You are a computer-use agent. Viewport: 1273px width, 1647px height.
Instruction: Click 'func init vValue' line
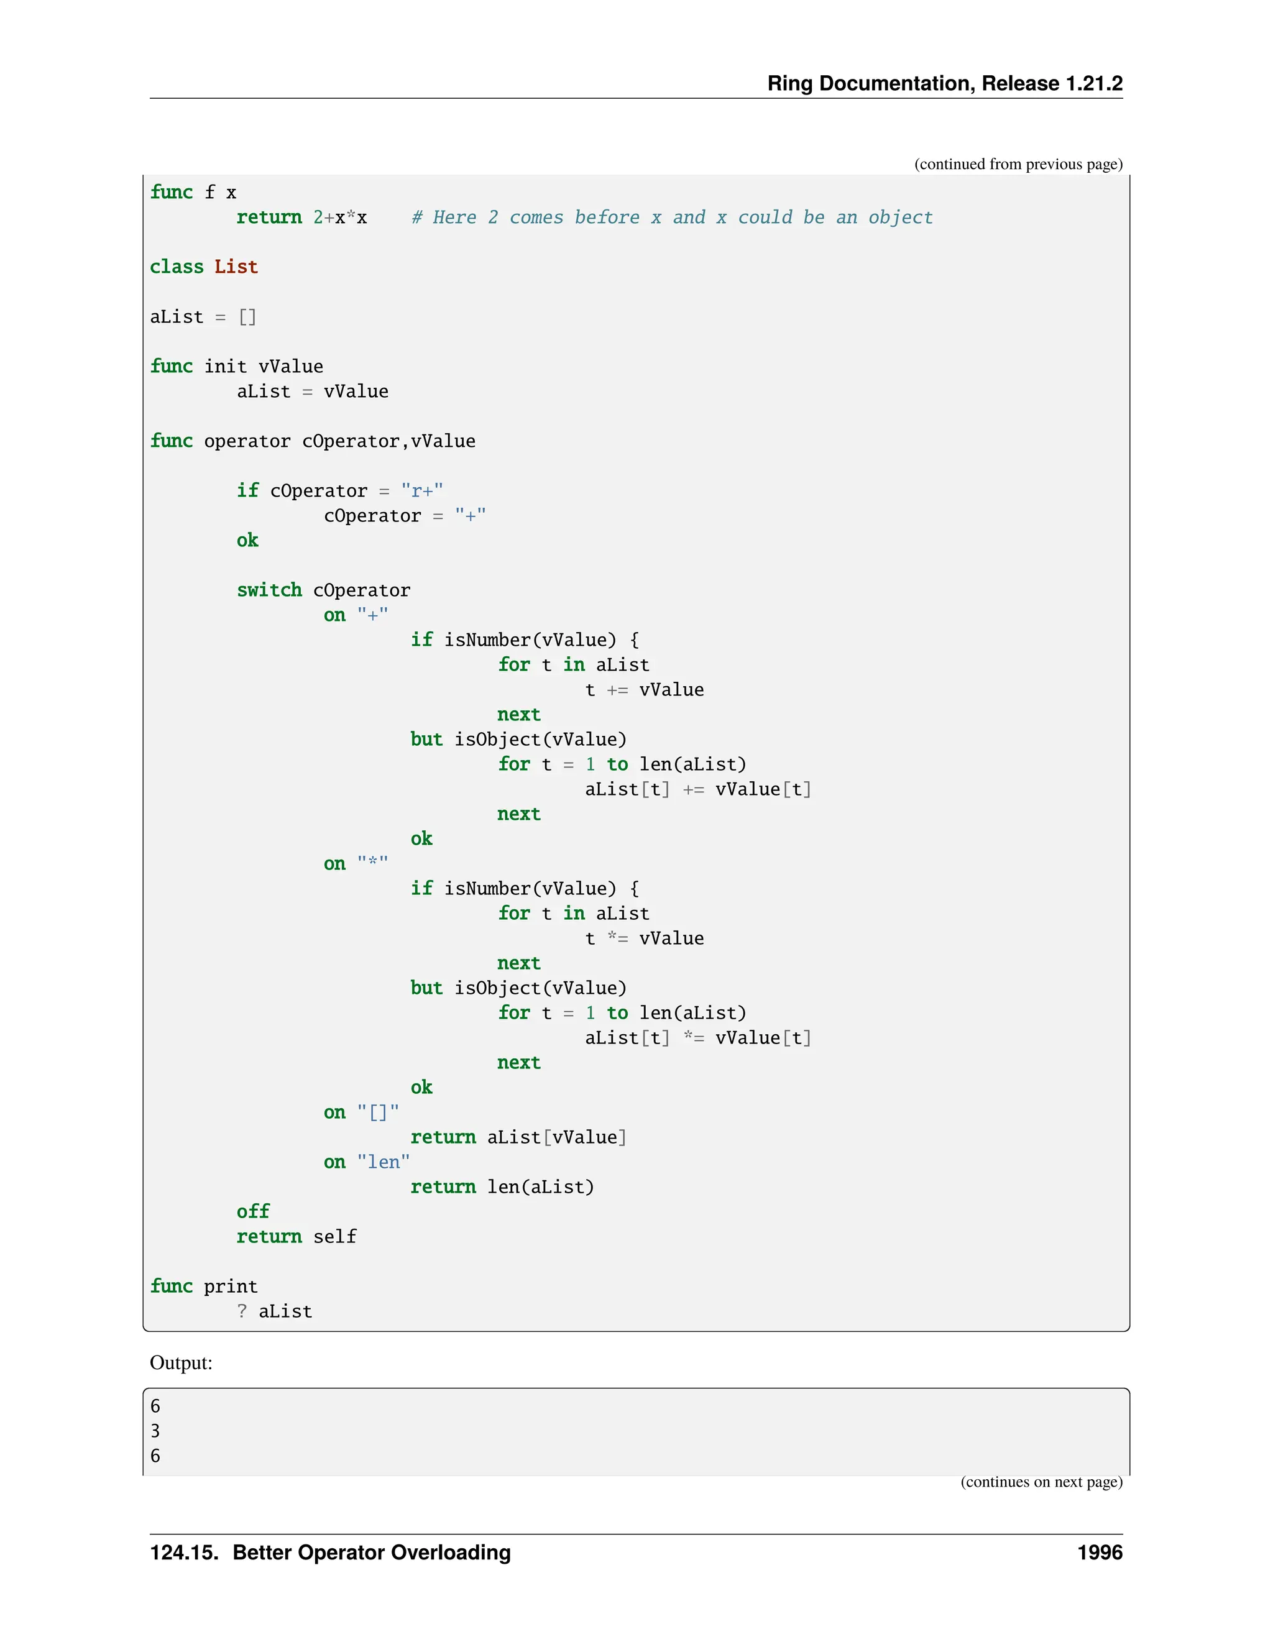tap(236, 367)
